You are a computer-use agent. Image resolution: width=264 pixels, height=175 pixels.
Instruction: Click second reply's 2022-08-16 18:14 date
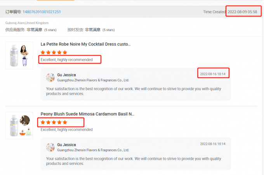[x=212, y=144]
